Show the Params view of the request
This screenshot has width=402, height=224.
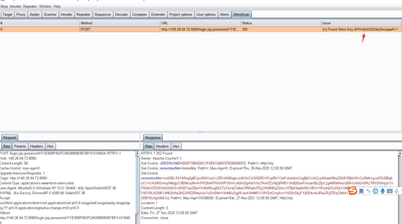click(20, 146)
